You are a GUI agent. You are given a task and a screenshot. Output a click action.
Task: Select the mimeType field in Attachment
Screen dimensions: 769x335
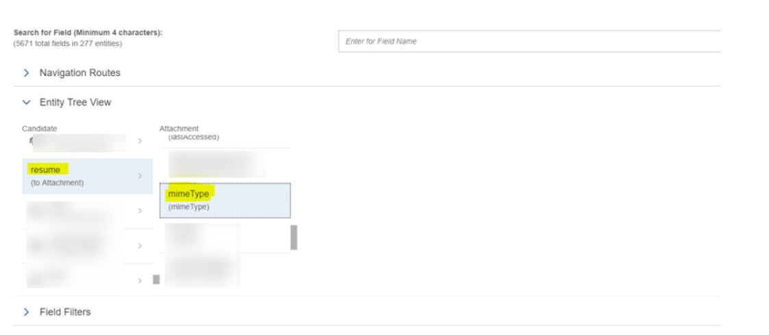225,200
